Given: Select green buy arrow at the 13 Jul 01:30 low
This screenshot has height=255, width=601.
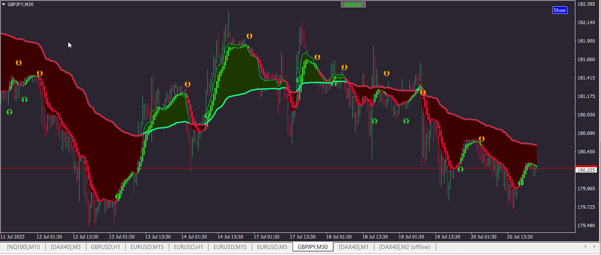Looking at the screenshot, I should coord(118,196).
